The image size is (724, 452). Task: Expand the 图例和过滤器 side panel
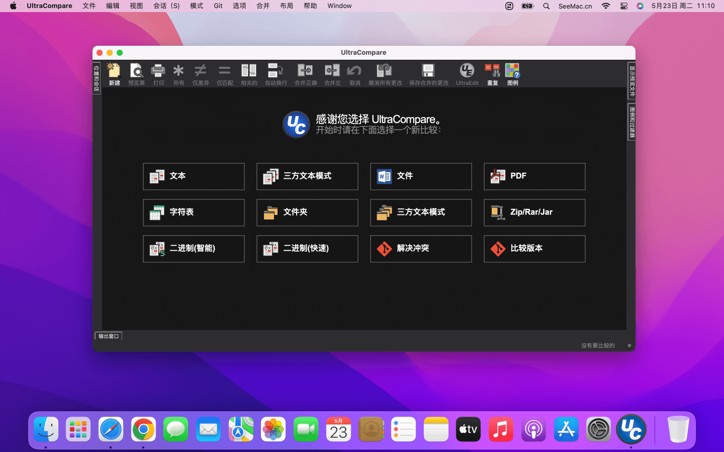631,122
